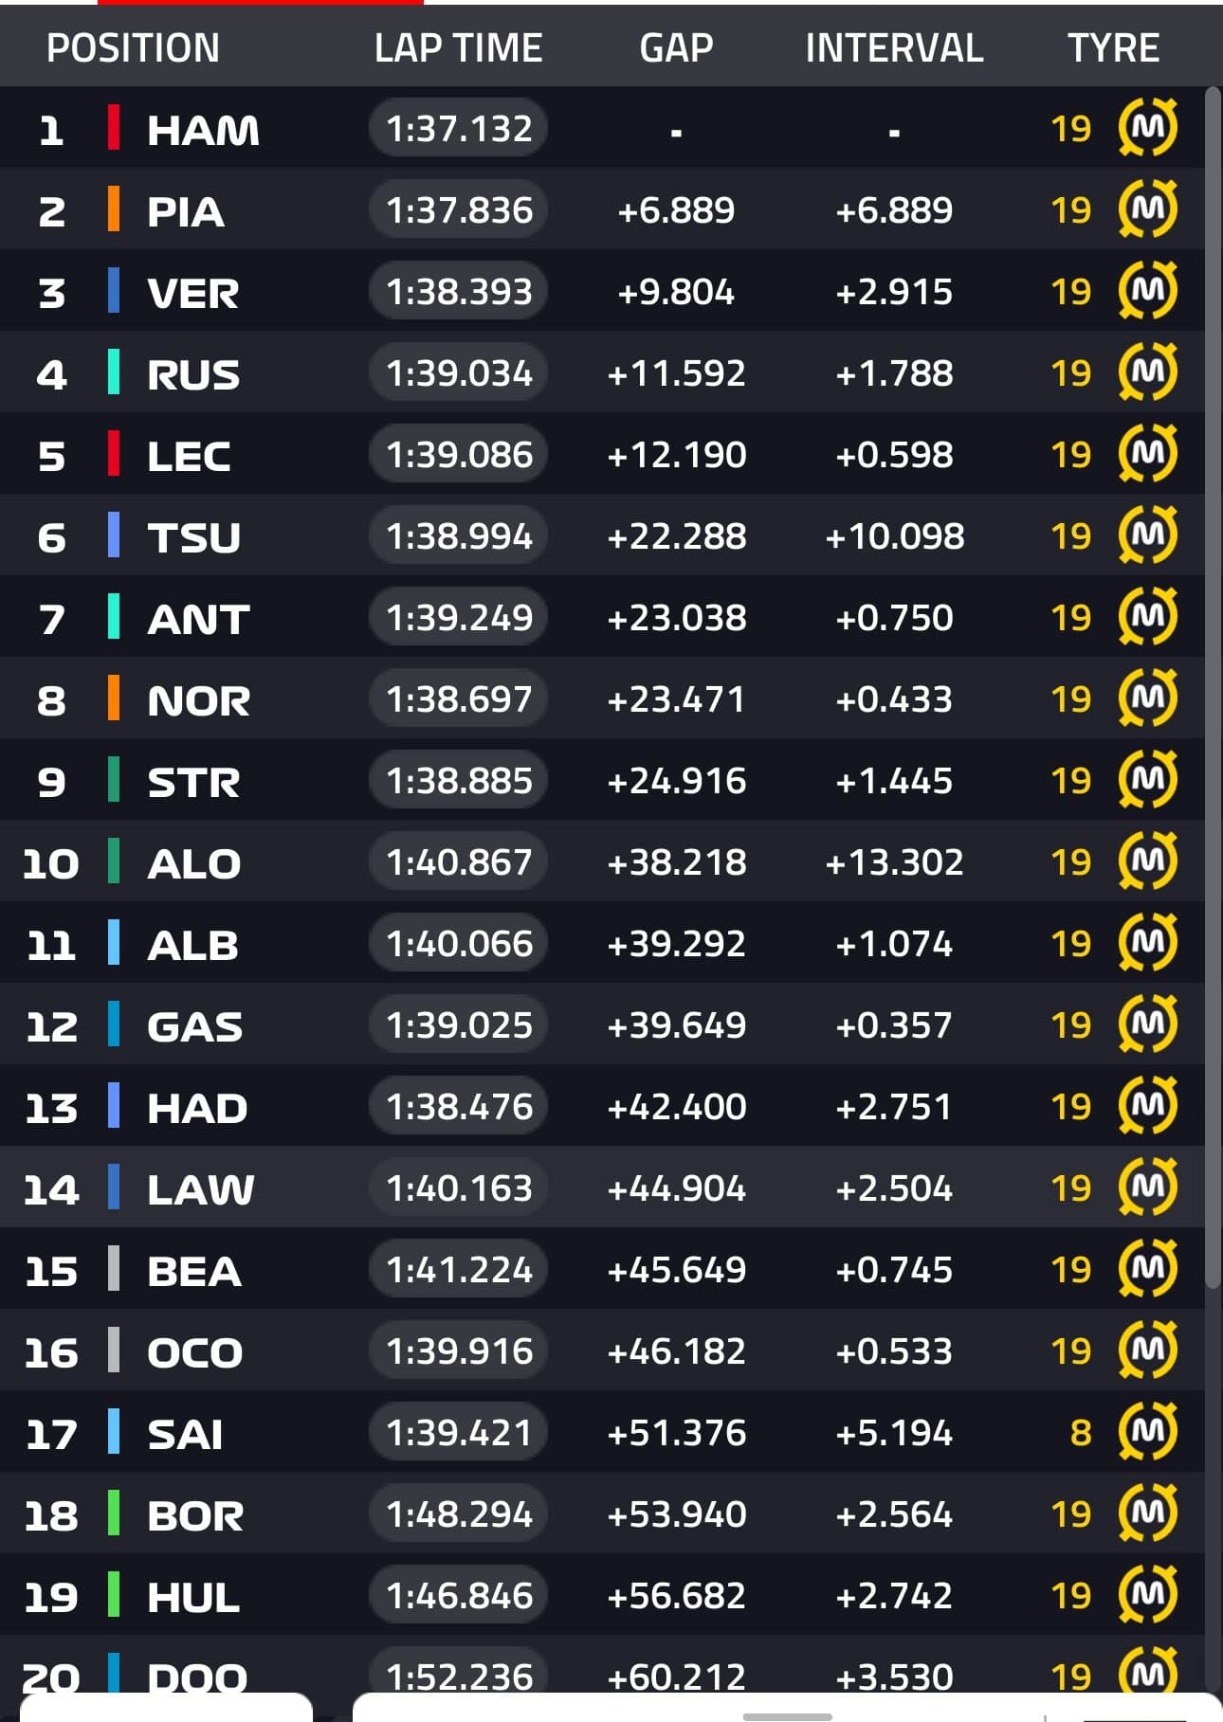This screenshot has height=1722, width=1223.
Task: Click the medium tyre icon for LAW
Action: [1147, 1187]
